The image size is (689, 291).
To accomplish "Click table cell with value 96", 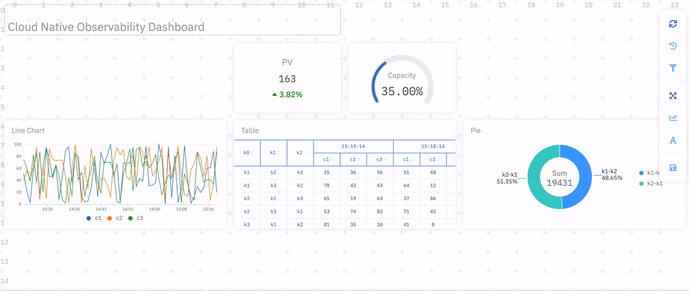I will coord(380,173).
